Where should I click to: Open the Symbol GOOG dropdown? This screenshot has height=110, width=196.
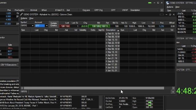(x=33, y=26)
